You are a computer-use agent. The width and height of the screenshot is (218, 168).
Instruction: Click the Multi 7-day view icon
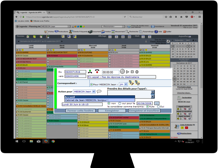click(149, 37)
